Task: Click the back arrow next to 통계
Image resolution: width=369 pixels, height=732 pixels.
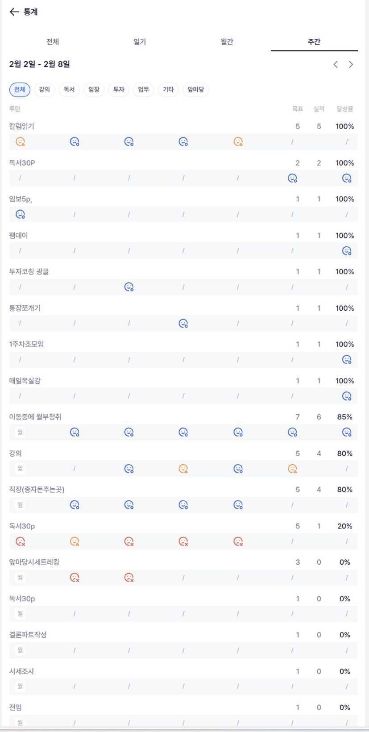Action: (x=14, y=12)
